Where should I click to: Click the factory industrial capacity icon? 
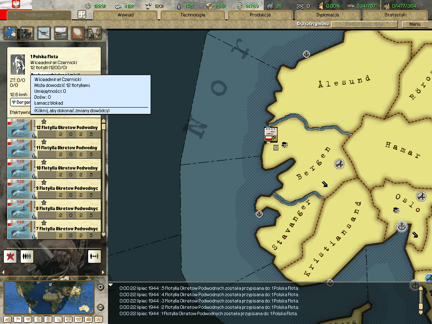pyautogui.click(x=387, y=6)
